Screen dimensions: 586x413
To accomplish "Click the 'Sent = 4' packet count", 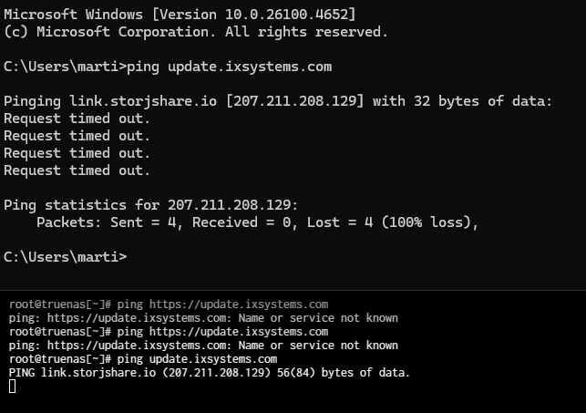I will click(146, 222).
